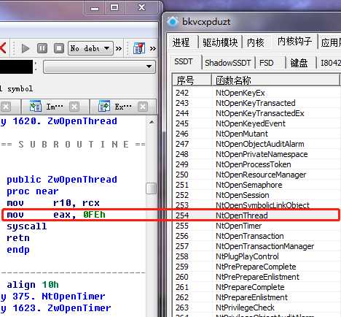
Task: Select row 249 NtOpenProcessToken
Action: click(x=256, y=164)
